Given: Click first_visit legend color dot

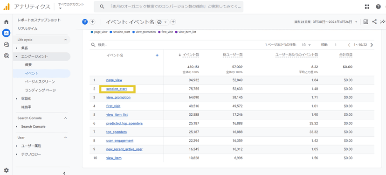Looking at the screenshot, I should point(159,32).
